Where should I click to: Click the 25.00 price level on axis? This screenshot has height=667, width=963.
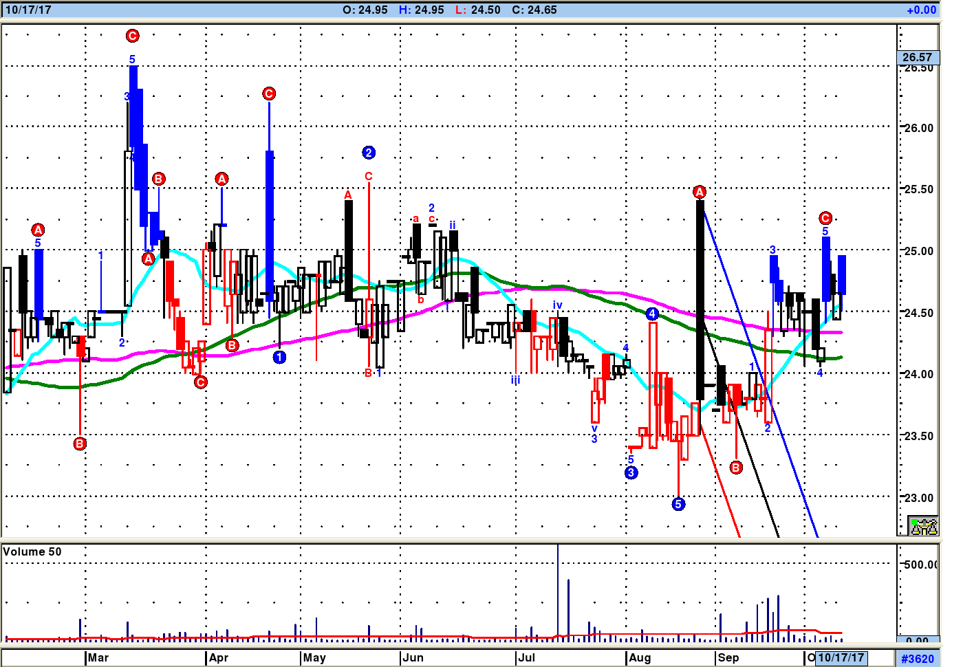[x=918, y=251]
